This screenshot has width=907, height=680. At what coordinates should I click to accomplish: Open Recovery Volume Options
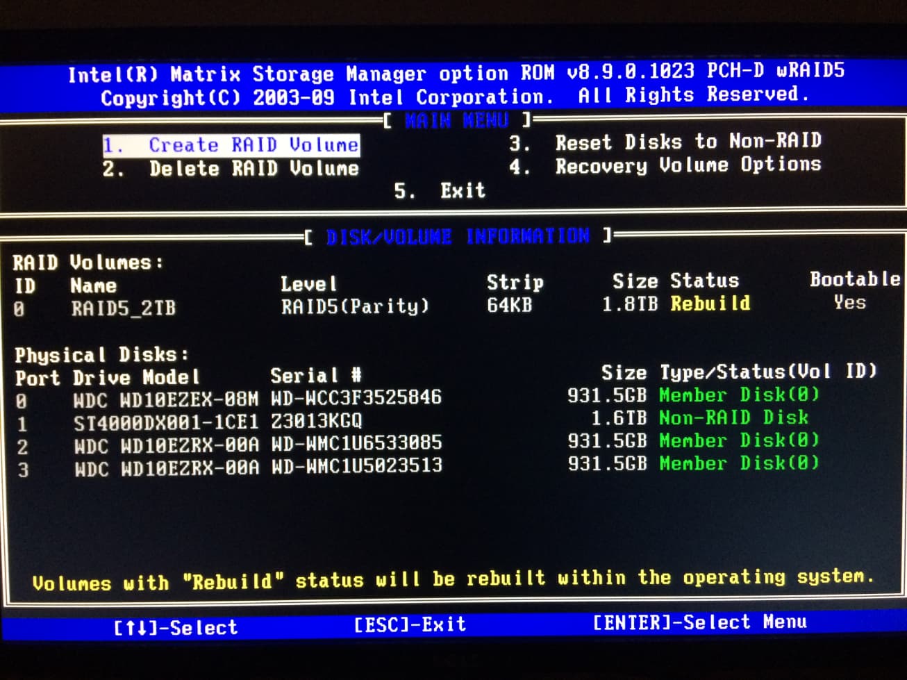pyautogui.click(x=665, y=165)
